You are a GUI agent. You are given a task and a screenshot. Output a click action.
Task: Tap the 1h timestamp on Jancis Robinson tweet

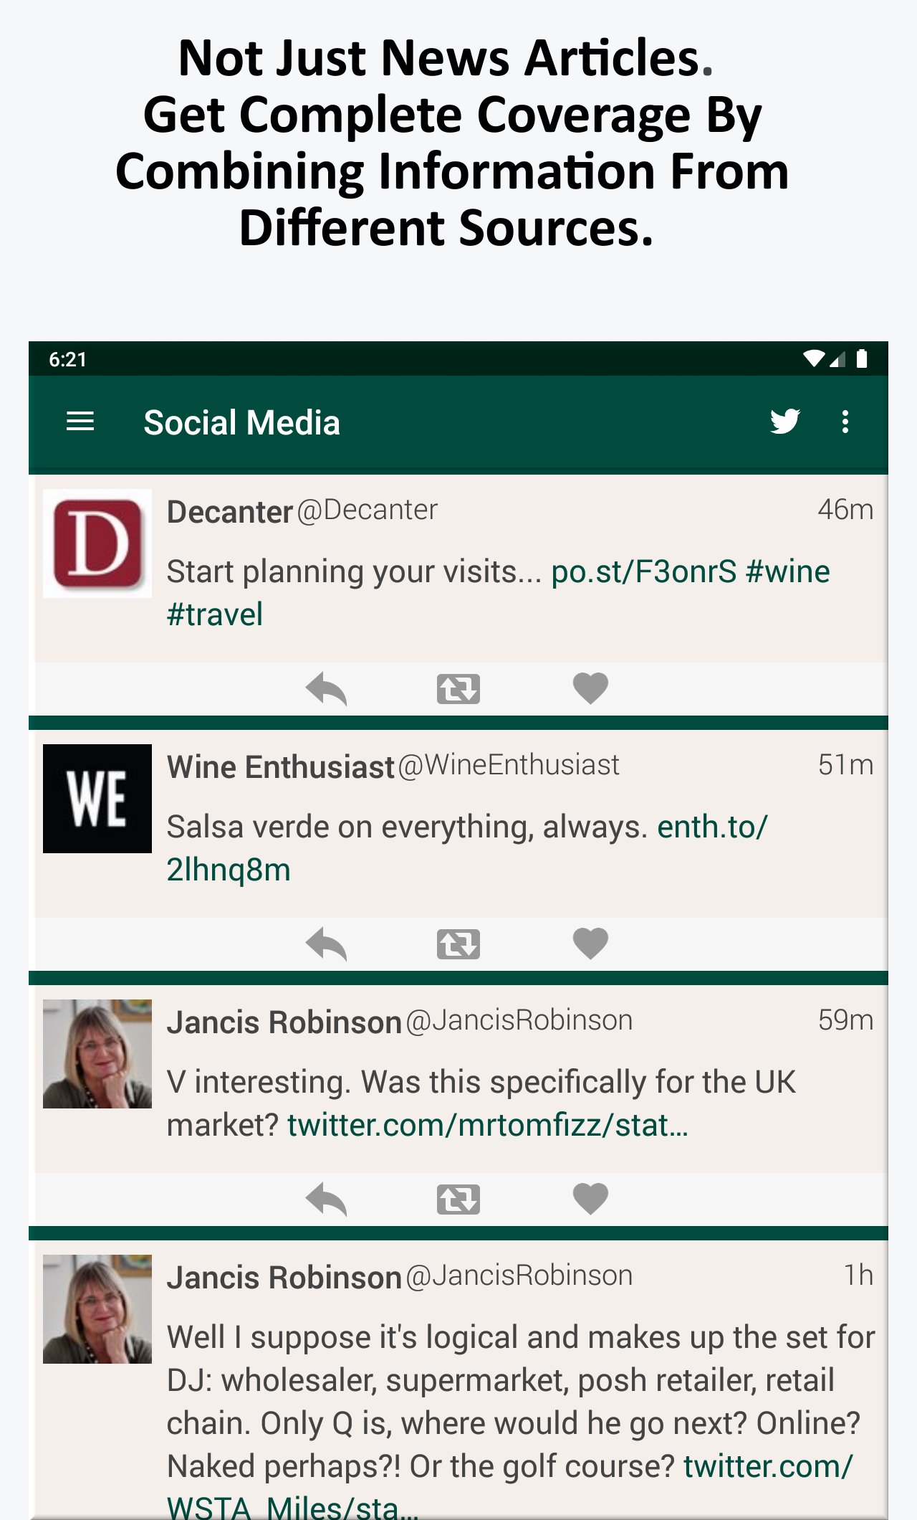pos(858,1276)
